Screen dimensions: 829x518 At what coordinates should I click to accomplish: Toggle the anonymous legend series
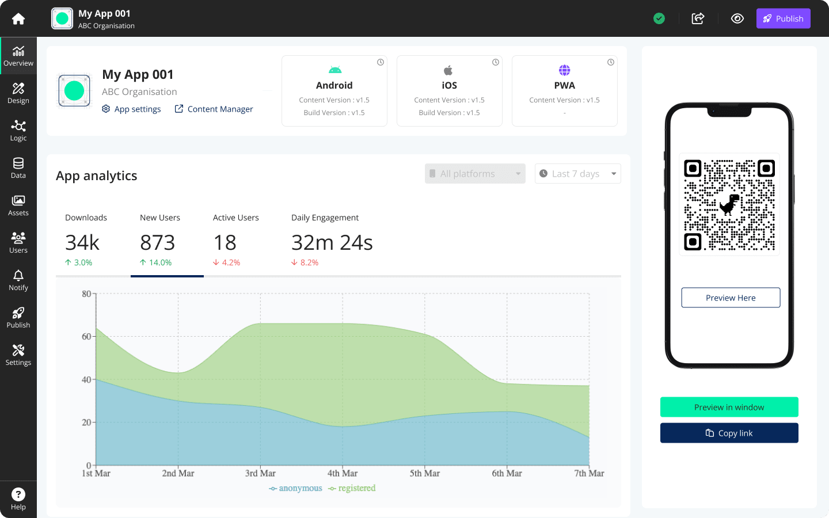coord(295,488)
